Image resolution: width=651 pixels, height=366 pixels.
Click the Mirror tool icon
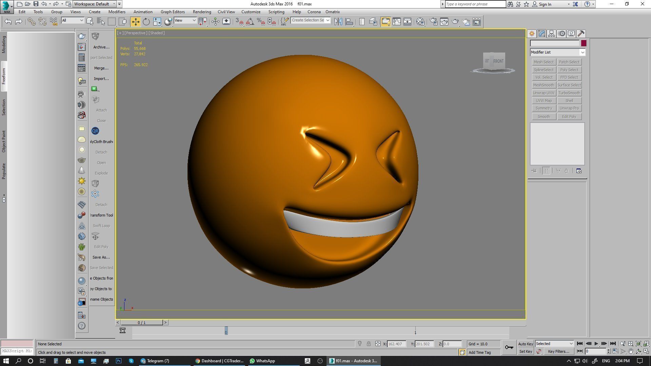click(338, 22)
